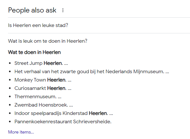190x139 pixels.
Task: Collapse question 'Wat is leuk om te doen in Heerlen?'
Action: (x=99, y=41)
